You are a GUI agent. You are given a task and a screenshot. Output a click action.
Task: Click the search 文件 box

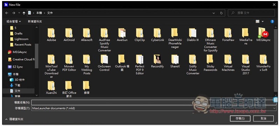click(x=251, y=13)
